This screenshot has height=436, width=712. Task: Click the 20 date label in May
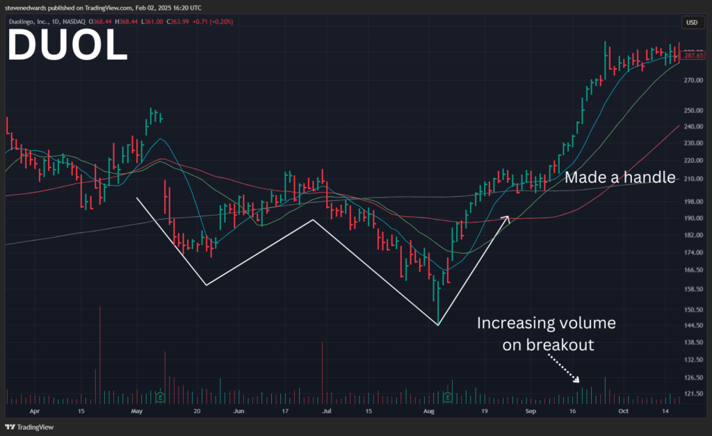tap(197, 411)
